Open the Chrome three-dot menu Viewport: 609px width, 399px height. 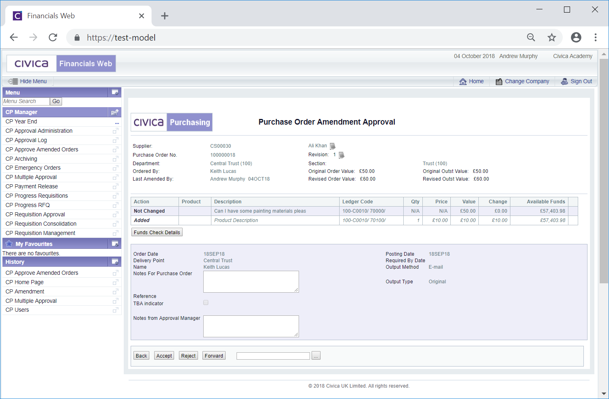click(595, 37)
